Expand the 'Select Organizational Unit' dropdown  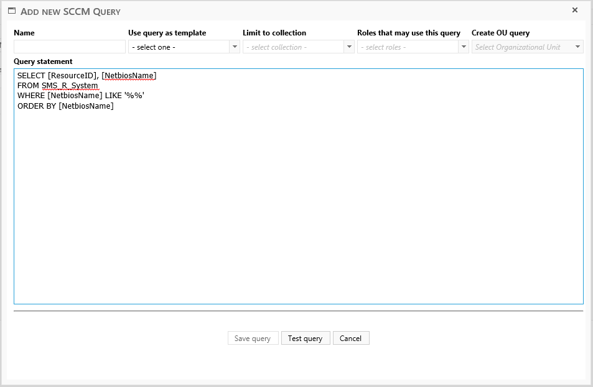(526, 47)
